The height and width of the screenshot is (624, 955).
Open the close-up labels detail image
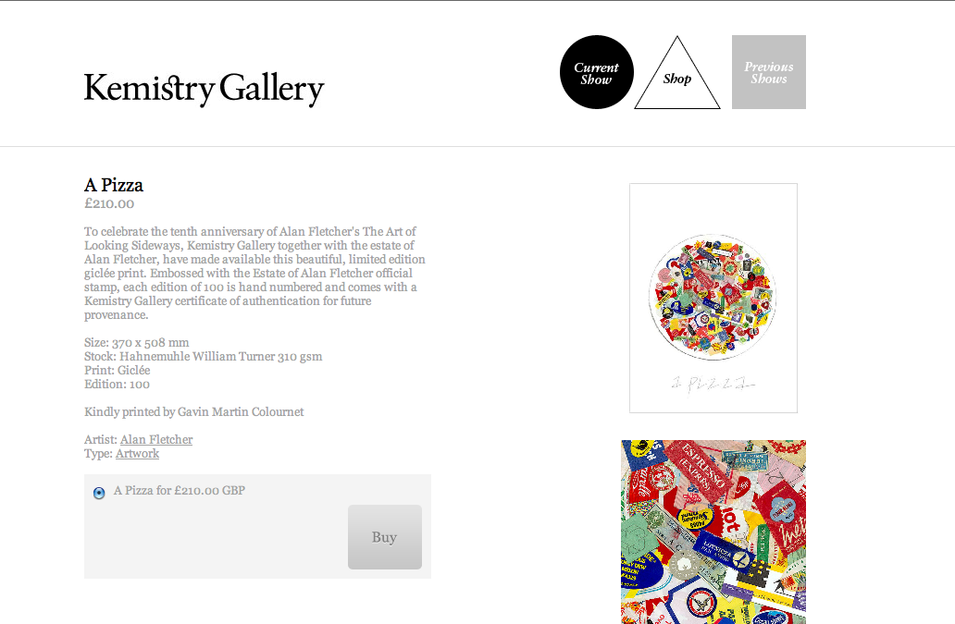coord(713,532)
